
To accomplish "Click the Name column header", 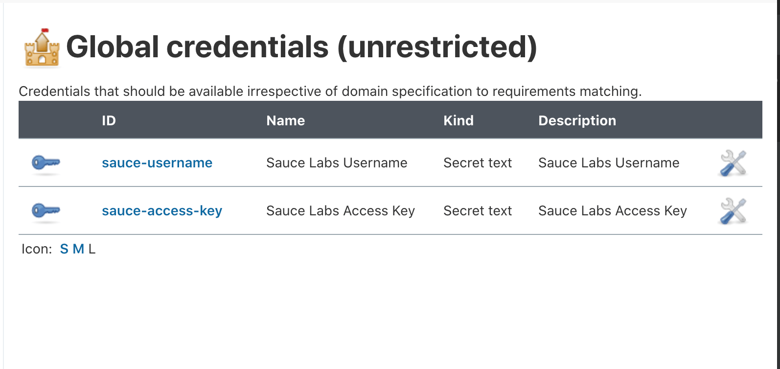I will [x=285, y=120].
